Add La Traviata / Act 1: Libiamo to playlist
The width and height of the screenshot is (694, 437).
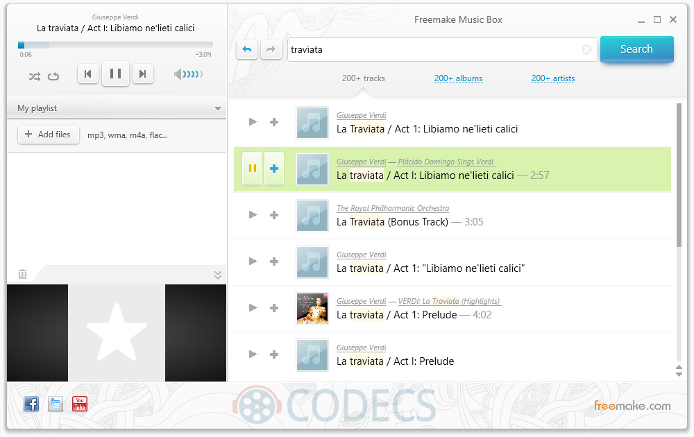click(274, 122)
